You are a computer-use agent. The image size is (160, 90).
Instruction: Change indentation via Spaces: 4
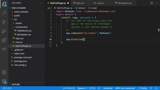82,88
